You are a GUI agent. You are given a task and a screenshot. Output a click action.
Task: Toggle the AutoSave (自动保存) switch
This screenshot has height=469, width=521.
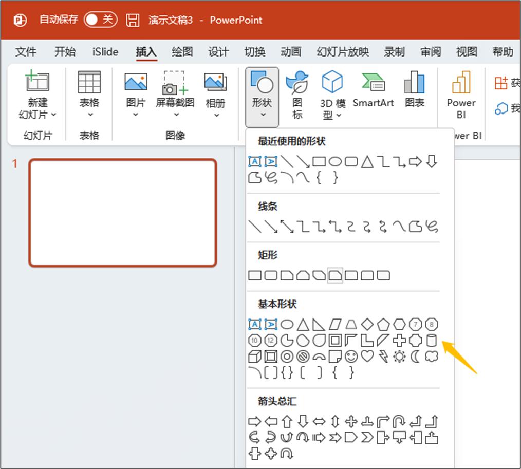click(x=100, y=20)
